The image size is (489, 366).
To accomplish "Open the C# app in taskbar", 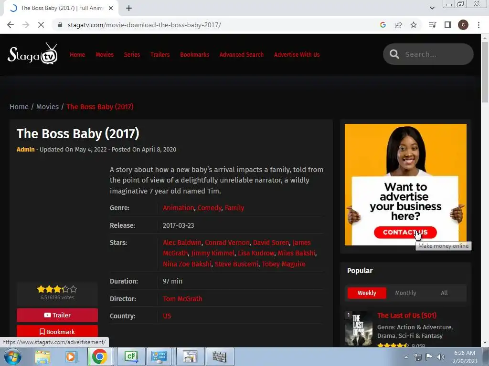I will point(131,356).
